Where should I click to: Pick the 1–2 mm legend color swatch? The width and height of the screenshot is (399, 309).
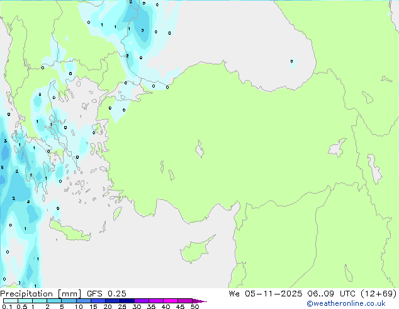[x=40, y=301]
